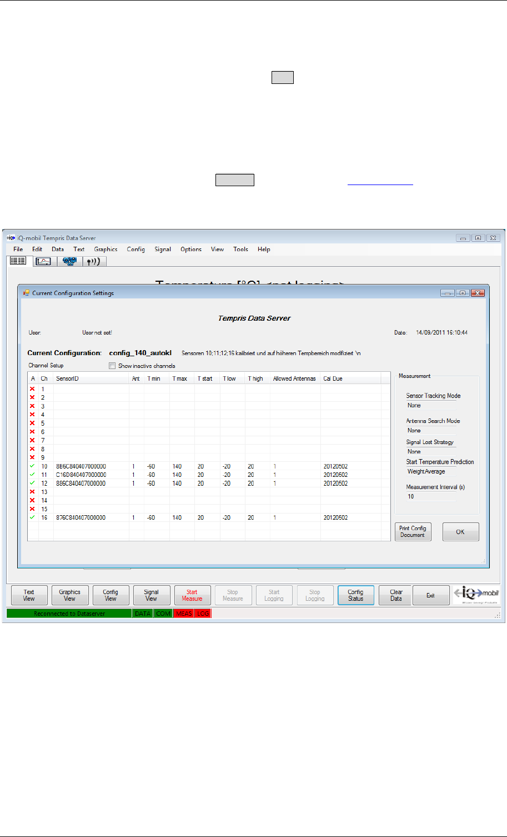507x837 pixels.
Task: Click the Start Measure button
Action: 192,595
